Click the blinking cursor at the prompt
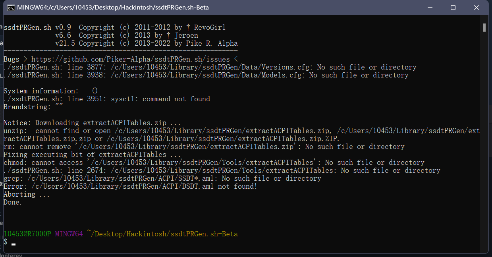The height and width of the screenshot is (257, 492). click(14, 243)
